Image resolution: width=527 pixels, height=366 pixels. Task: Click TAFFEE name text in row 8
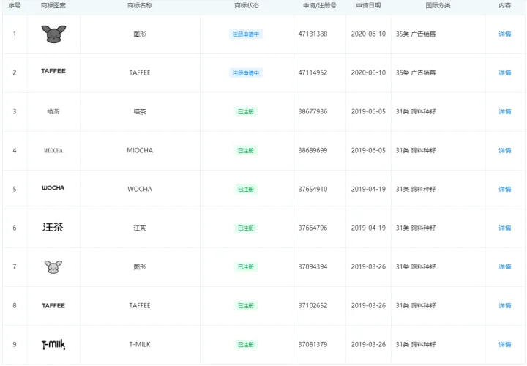tap(140, 305)
